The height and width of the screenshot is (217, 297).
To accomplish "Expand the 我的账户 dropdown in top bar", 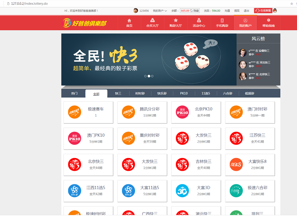I will click(x=160, y=11).
